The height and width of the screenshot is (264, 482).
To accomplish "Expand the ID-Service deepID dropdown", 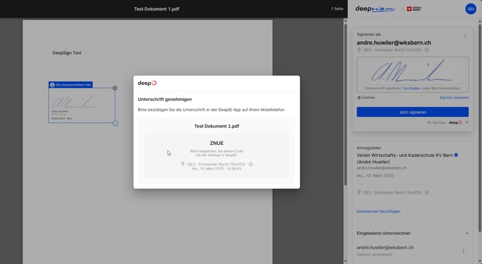I will (x=467, y=123).
